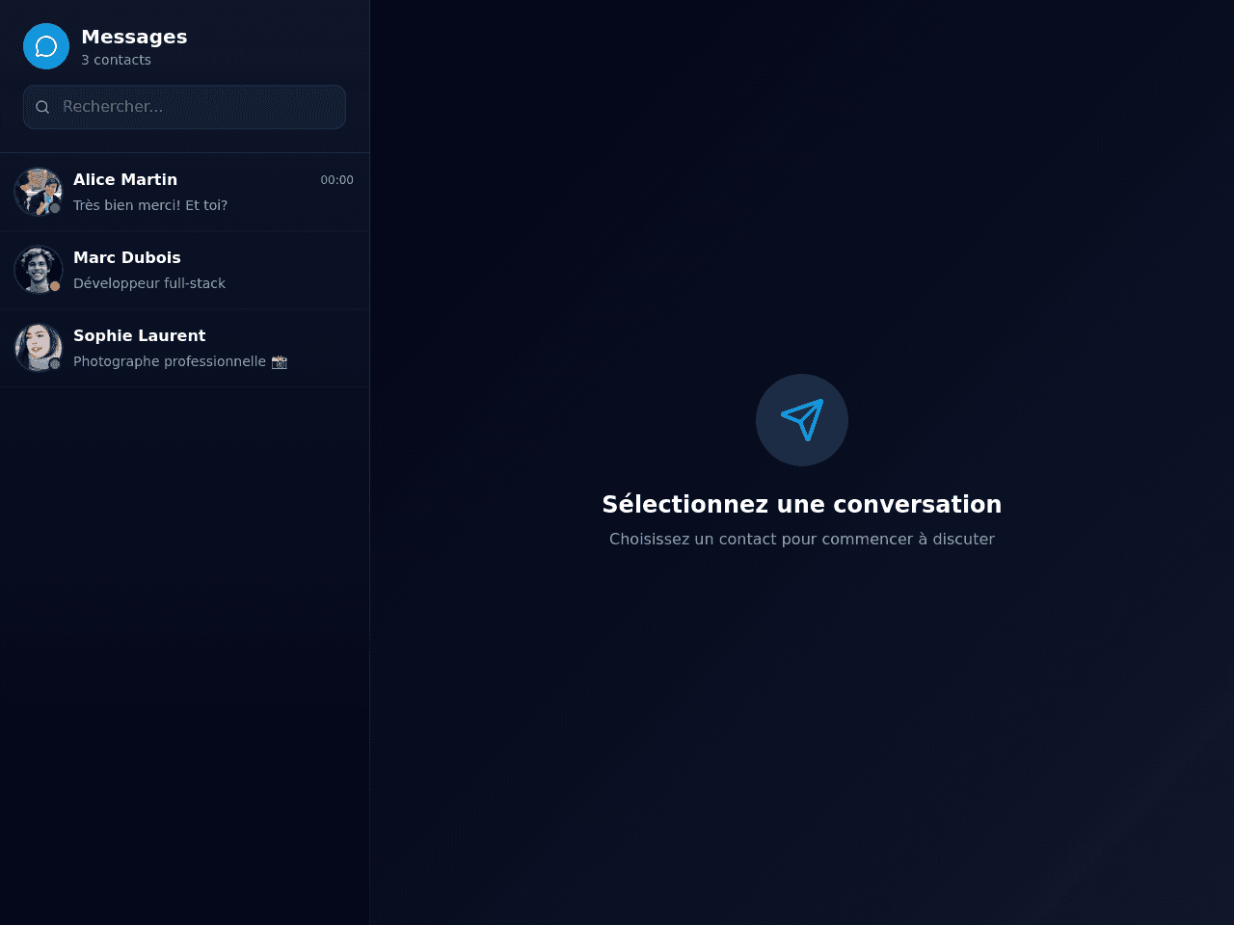Open Alice Martin's avatar
The image size is (1234, 925).
pos(39,192)
